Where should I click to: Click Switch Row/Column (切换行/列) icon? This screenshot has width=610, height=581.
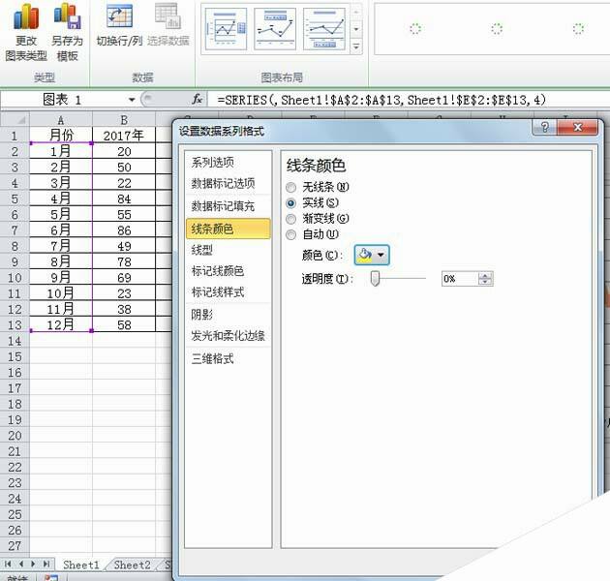point(119,26)
